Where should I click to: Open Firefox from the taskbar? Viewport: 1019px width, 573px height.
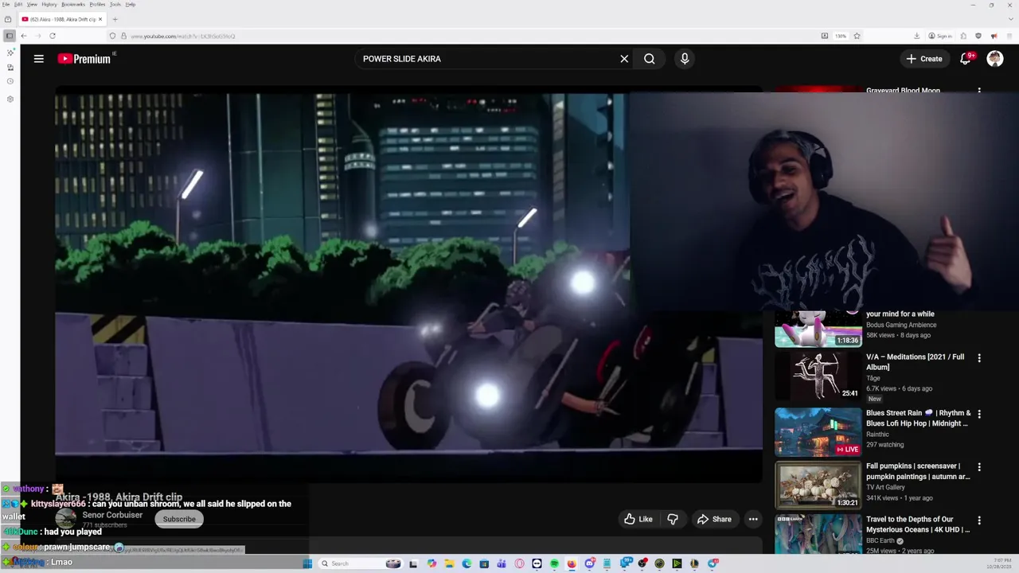[572, 563]
